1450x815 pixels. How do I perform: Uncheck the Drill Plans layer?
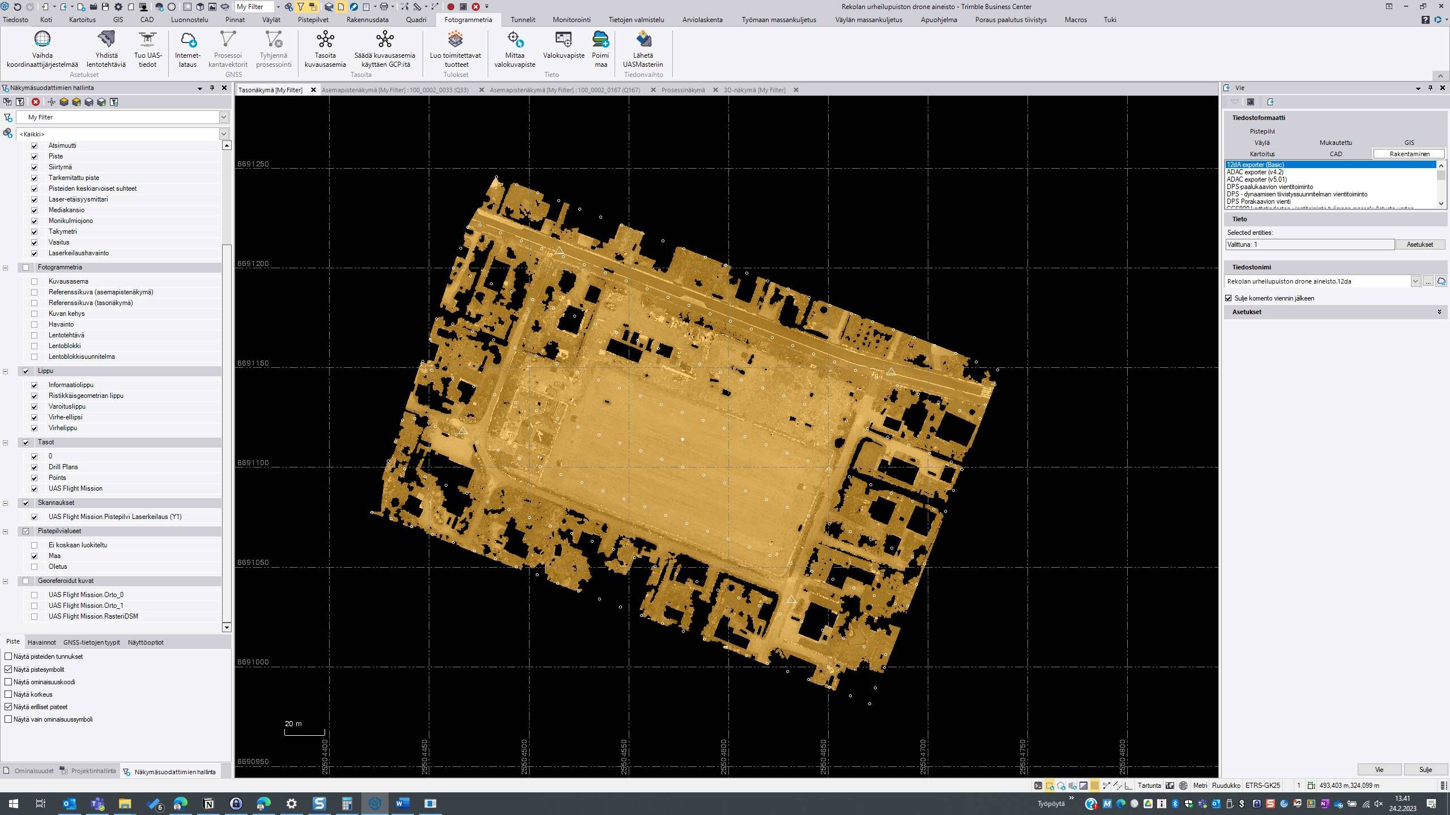[35, 467]
